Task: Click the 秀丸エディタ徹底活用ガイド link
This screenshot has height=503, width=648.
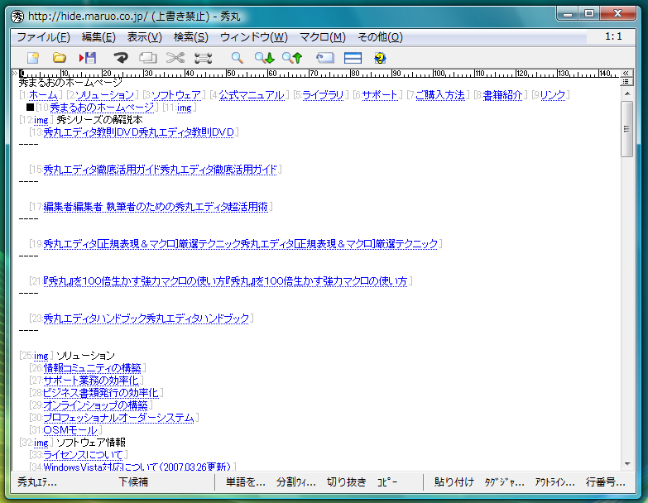Action: (x=160, y=170)
